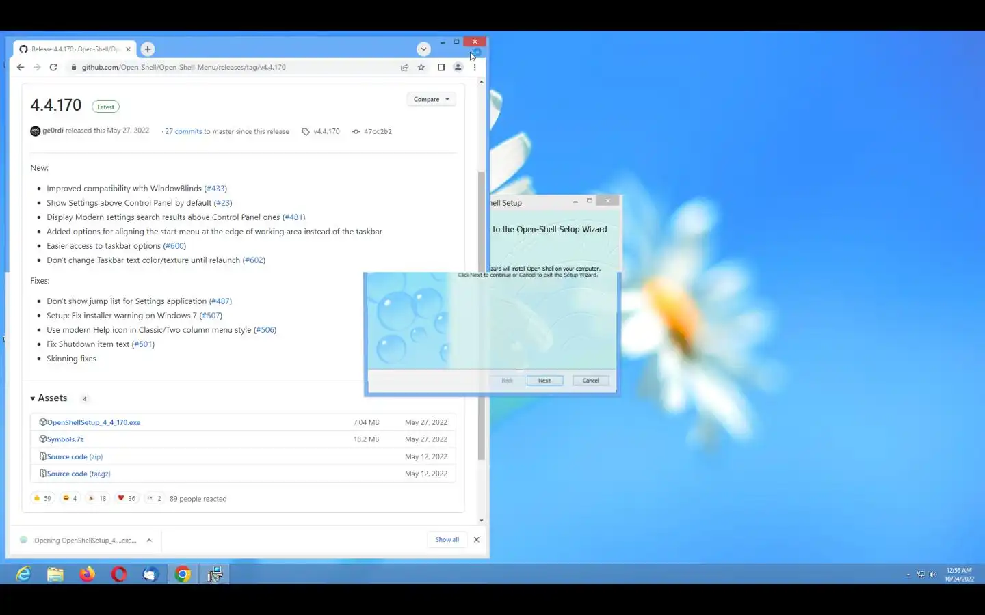Minimize the Open-Shell Setup window

pyautogui.click(x=575, y=202)
